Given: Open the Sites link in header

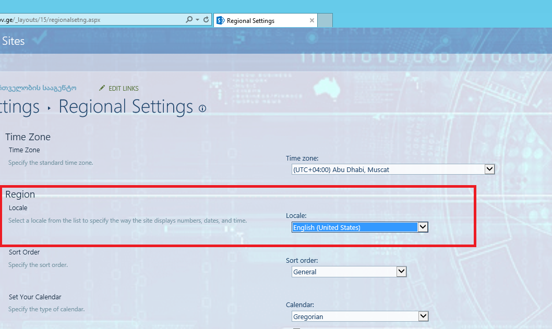Looking at the screenshot, I should pos(13,41).
